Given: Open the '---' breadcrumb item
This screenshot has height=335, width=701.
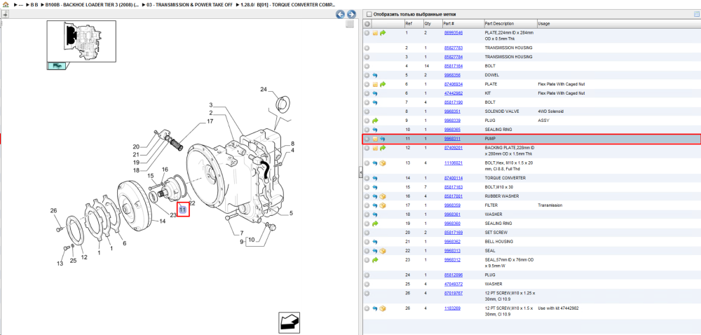Looking at the screenshot, I should [x=21, y=4].
